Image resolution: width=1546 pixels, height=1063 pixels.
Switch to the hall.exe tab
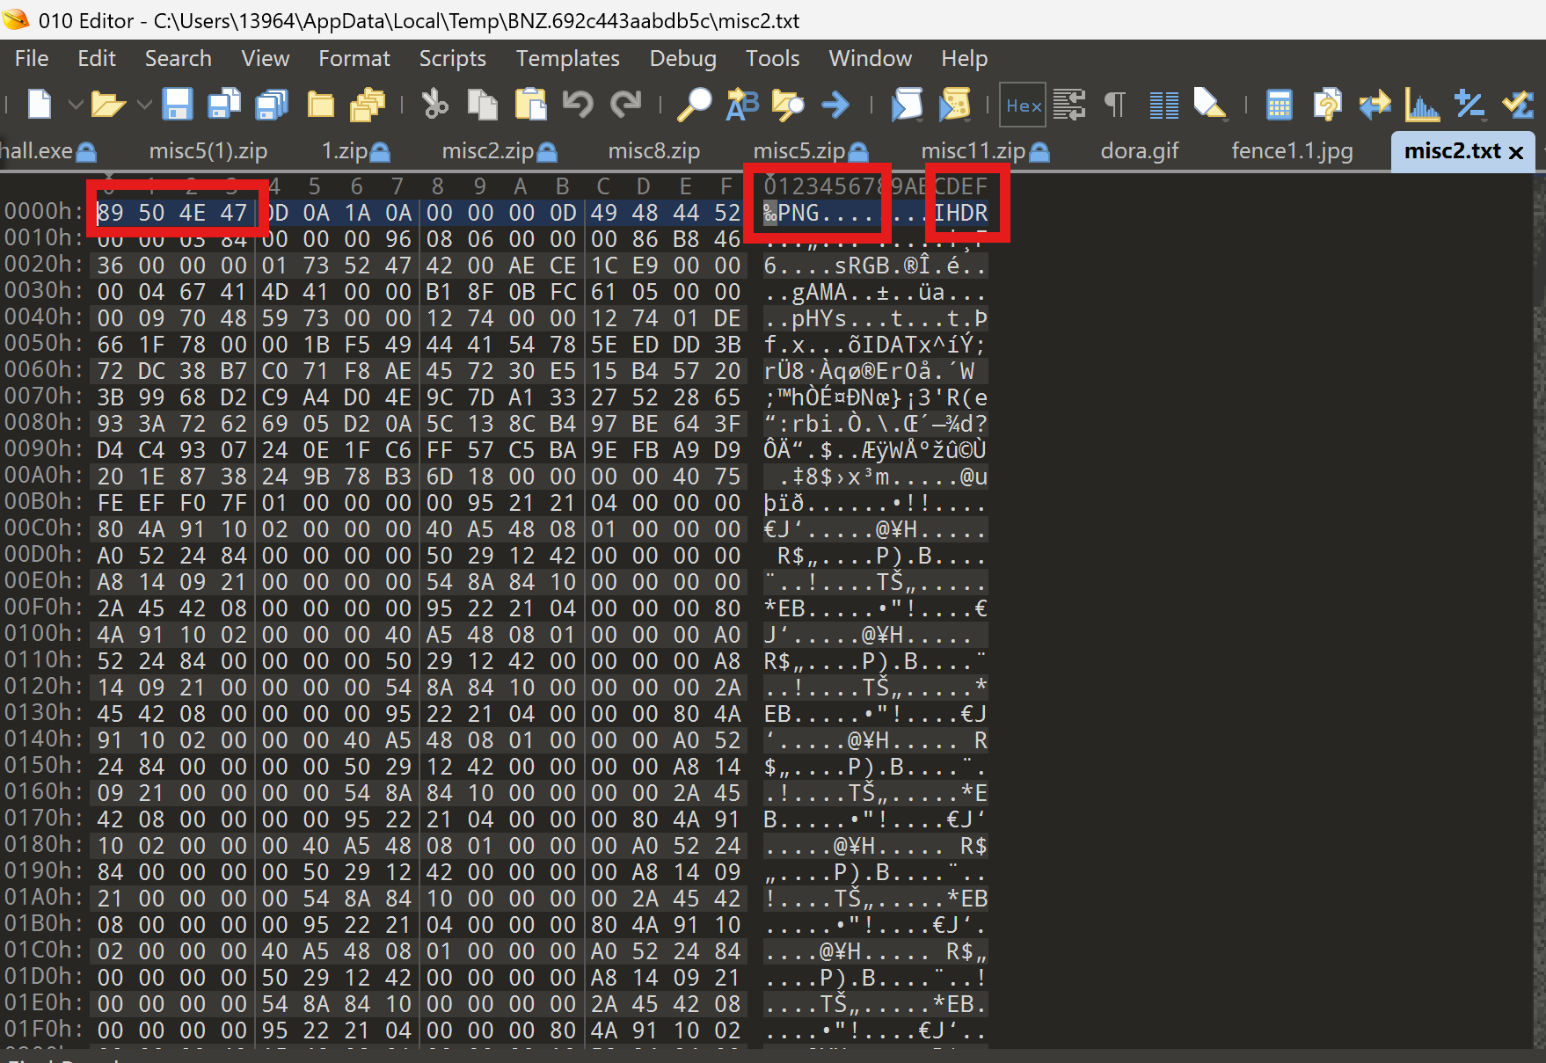47,150
